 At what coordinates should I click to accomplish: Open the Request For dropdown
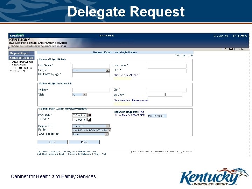point(91,126)
